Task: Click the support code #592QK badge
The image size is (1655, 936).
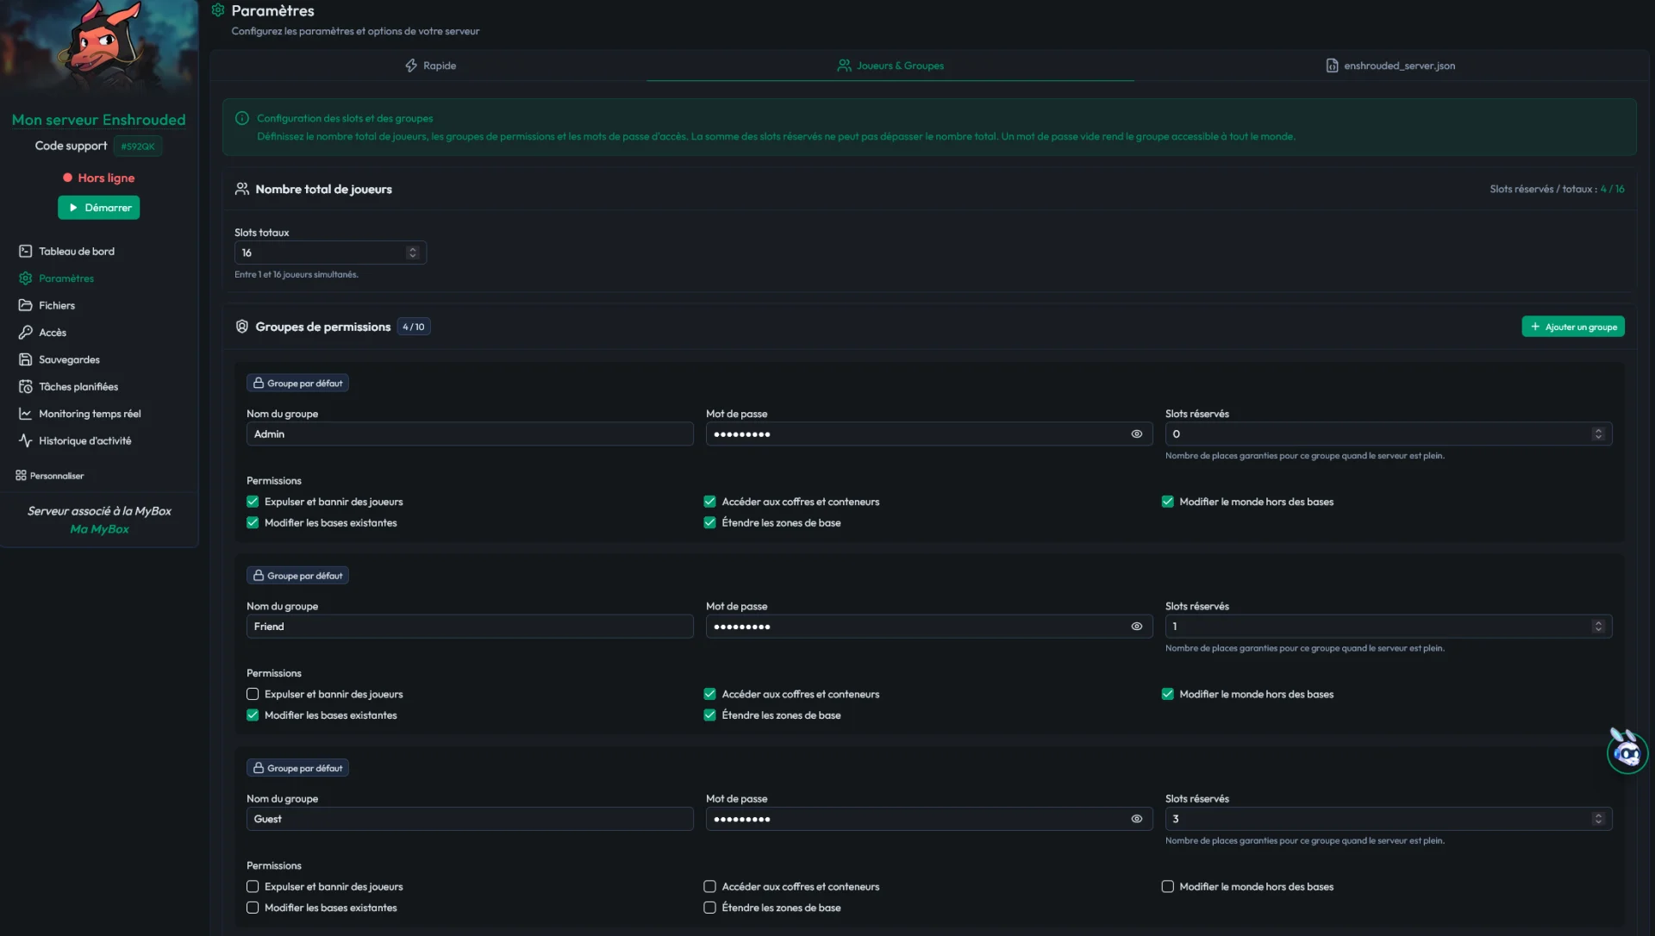Action: click(138, 147)
